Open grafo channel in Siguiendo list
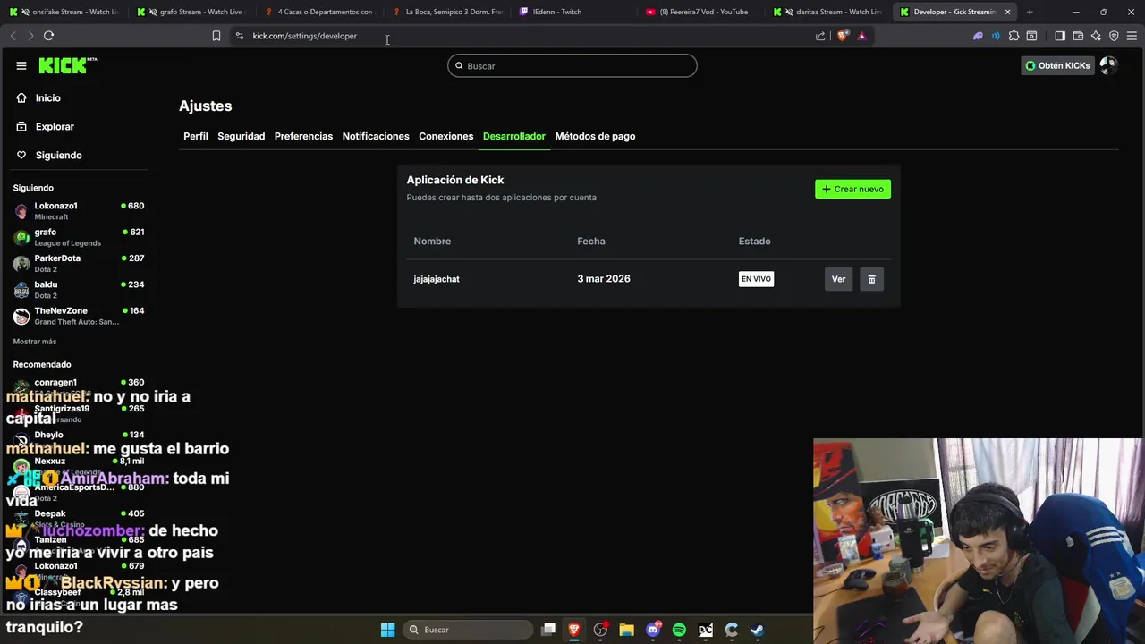 [x=79, y=237]
